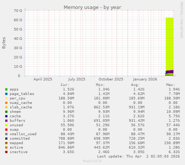Click the 'slab_cache' legend label

pyautogui.click(x=21, y=107)
